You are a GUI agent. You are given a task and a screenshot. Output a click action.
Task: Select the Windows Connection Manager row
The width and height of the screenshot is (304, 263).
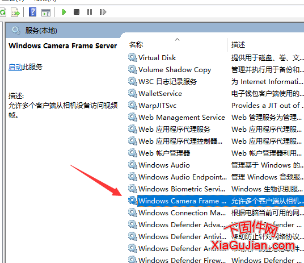182,213
